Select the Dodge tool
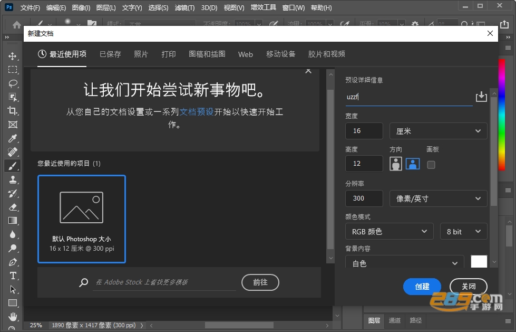The image size is (516, 332). [x=13, y=248]
